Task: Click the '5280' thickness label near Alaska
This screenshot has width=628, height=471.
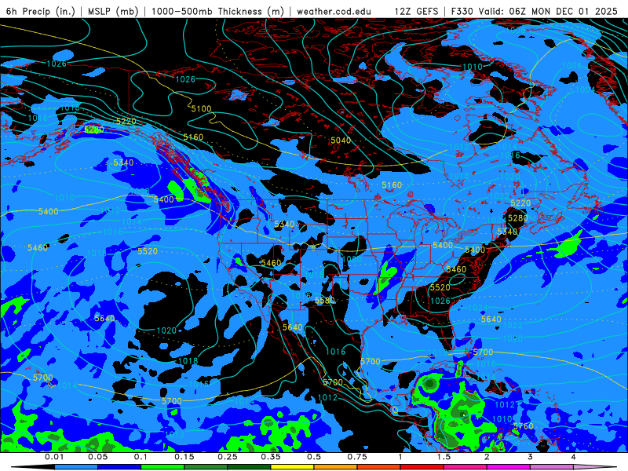Action: 94,130
